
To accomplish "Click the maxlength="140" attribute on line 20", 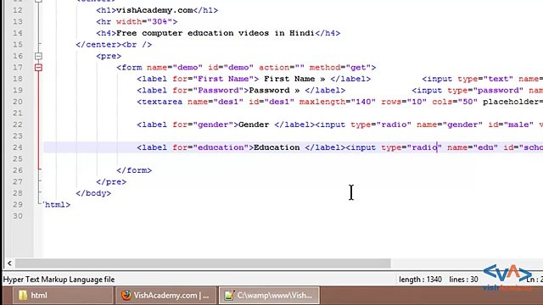I will [x=338, y=102].
